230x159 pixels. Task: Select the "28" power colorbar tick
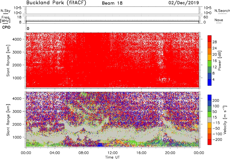pos(214,42)
